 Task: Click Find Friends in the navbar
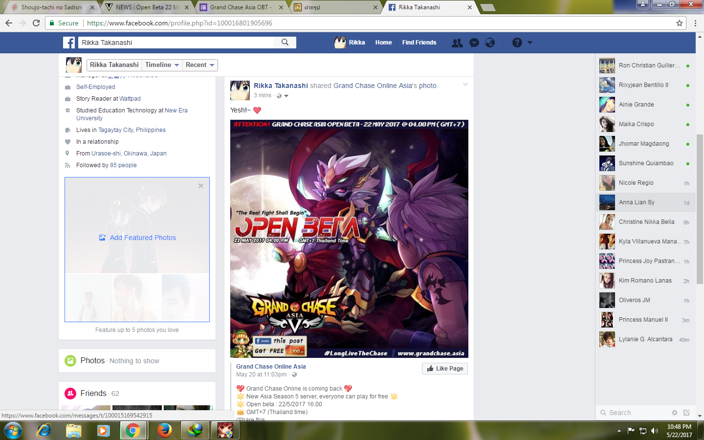pos(419,43)
